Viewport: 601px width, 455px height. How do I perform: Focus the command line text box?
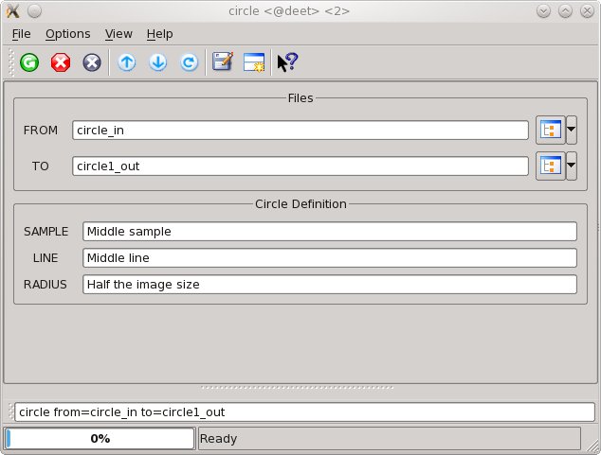[304, 411]
